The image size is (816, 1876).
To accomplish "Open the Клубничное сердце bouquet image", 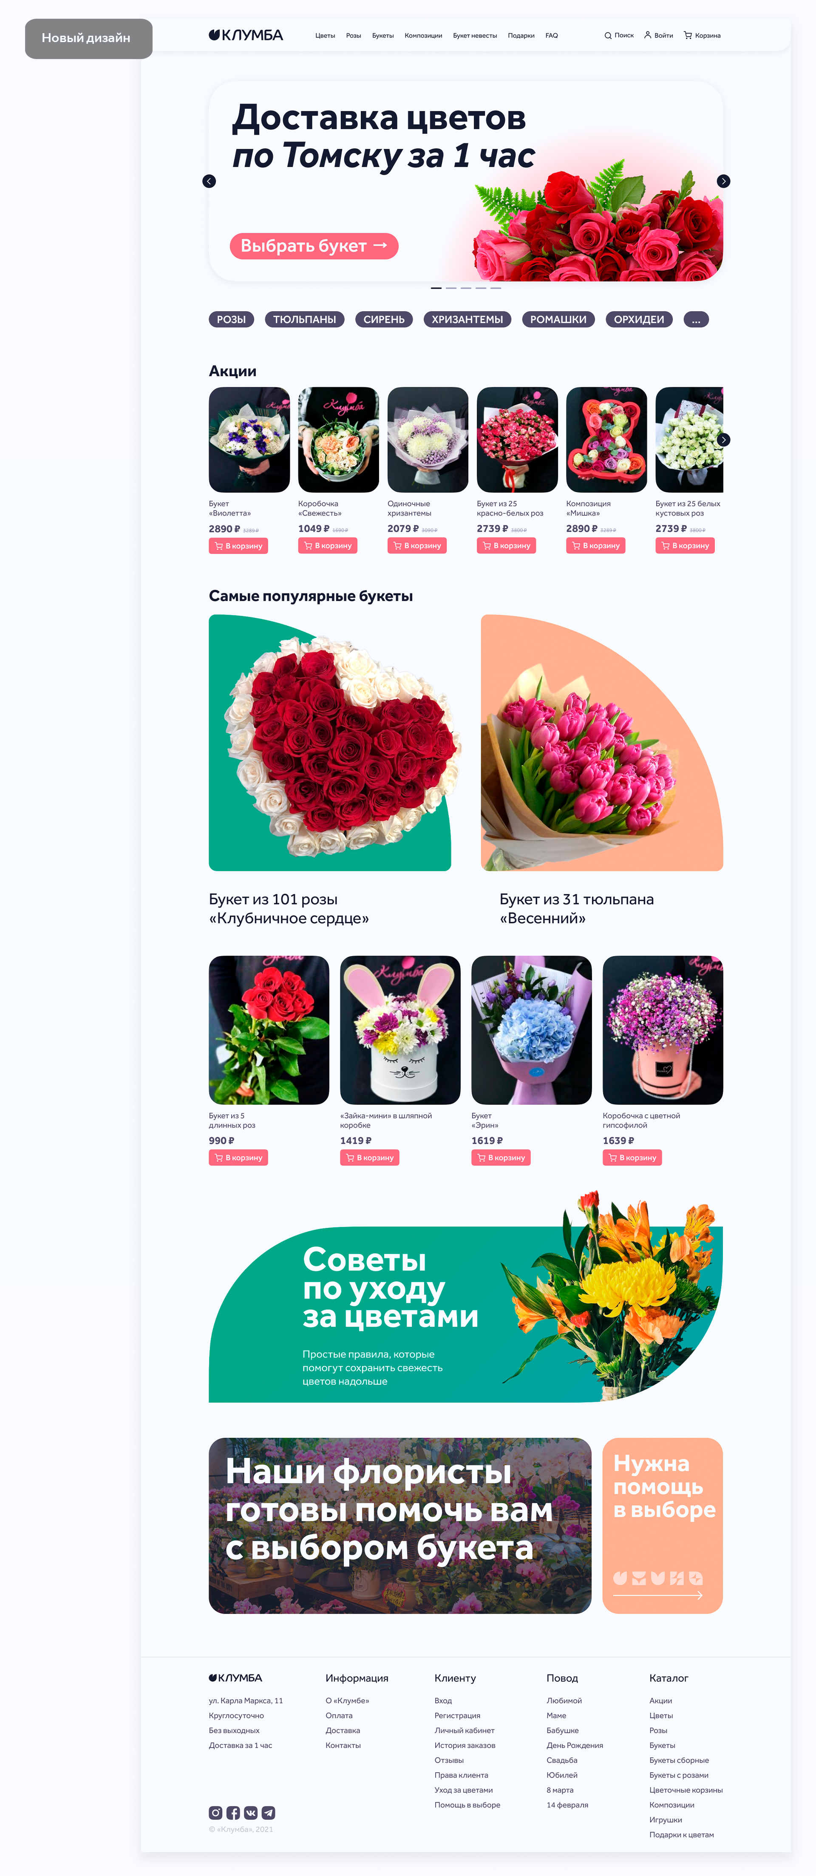I will (330, 743).
